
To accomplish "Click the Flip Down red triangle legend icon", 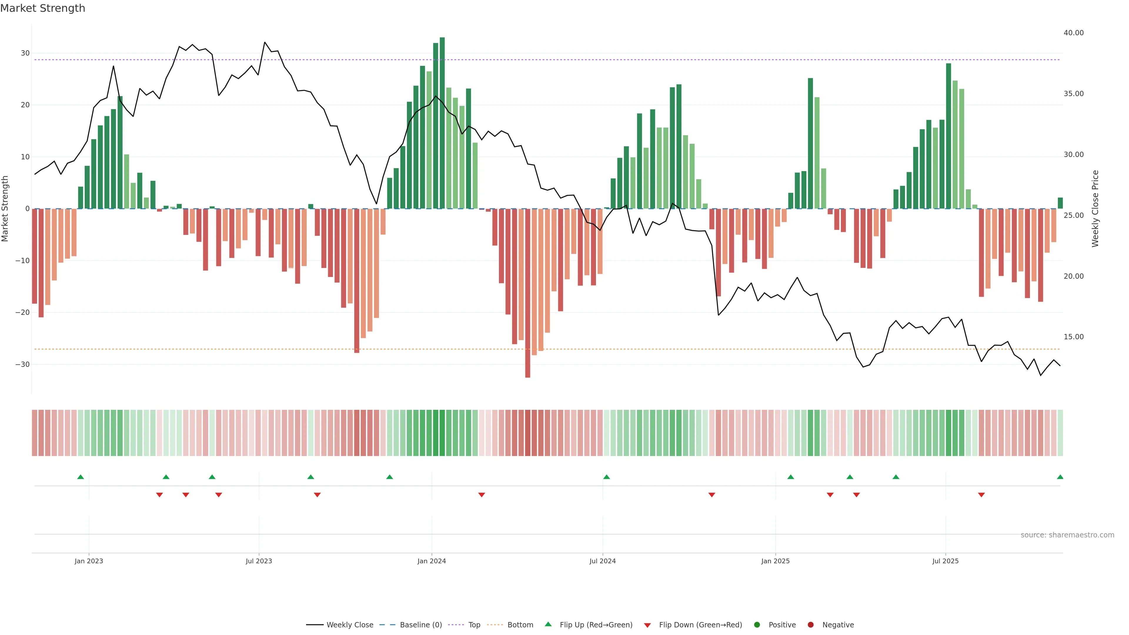I will coord(647,625).
